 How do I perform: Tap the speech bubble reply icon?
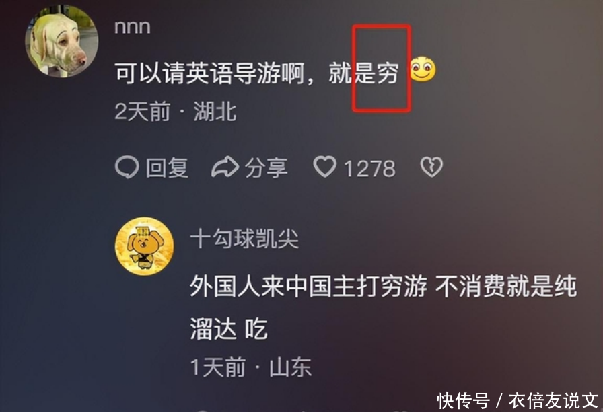pyautogui.click(x=127, y=168)
